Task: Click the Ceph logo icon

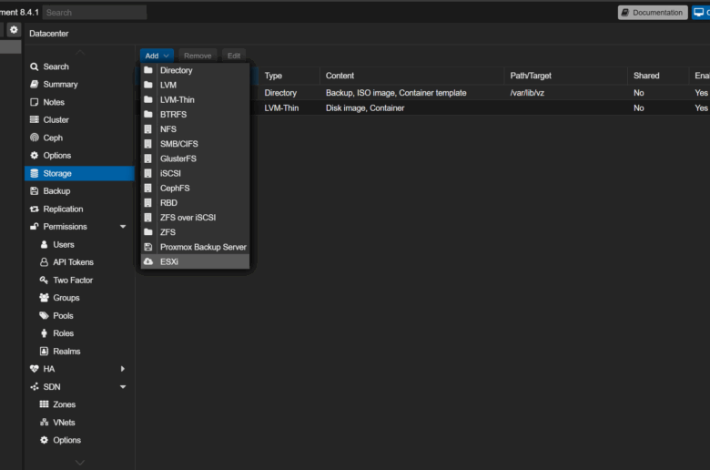Action: click(34, 138)
